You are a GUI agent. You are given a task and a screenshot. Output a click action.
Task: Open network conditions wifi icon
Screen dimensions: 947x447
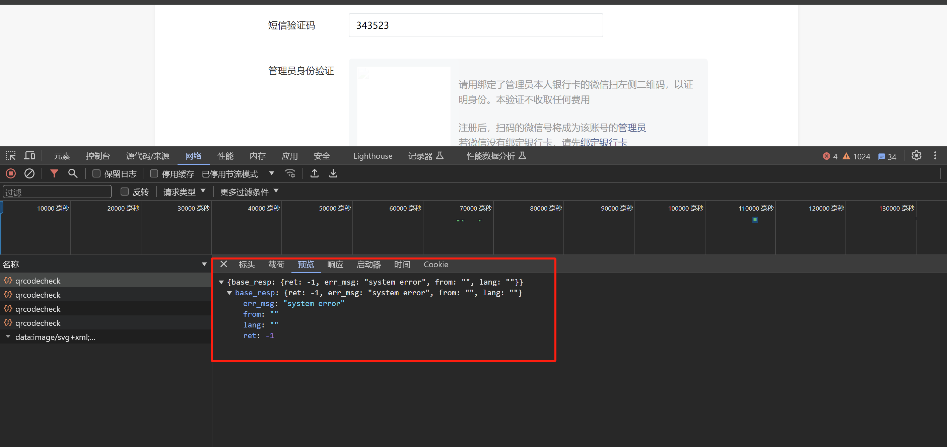pos(290,173)
